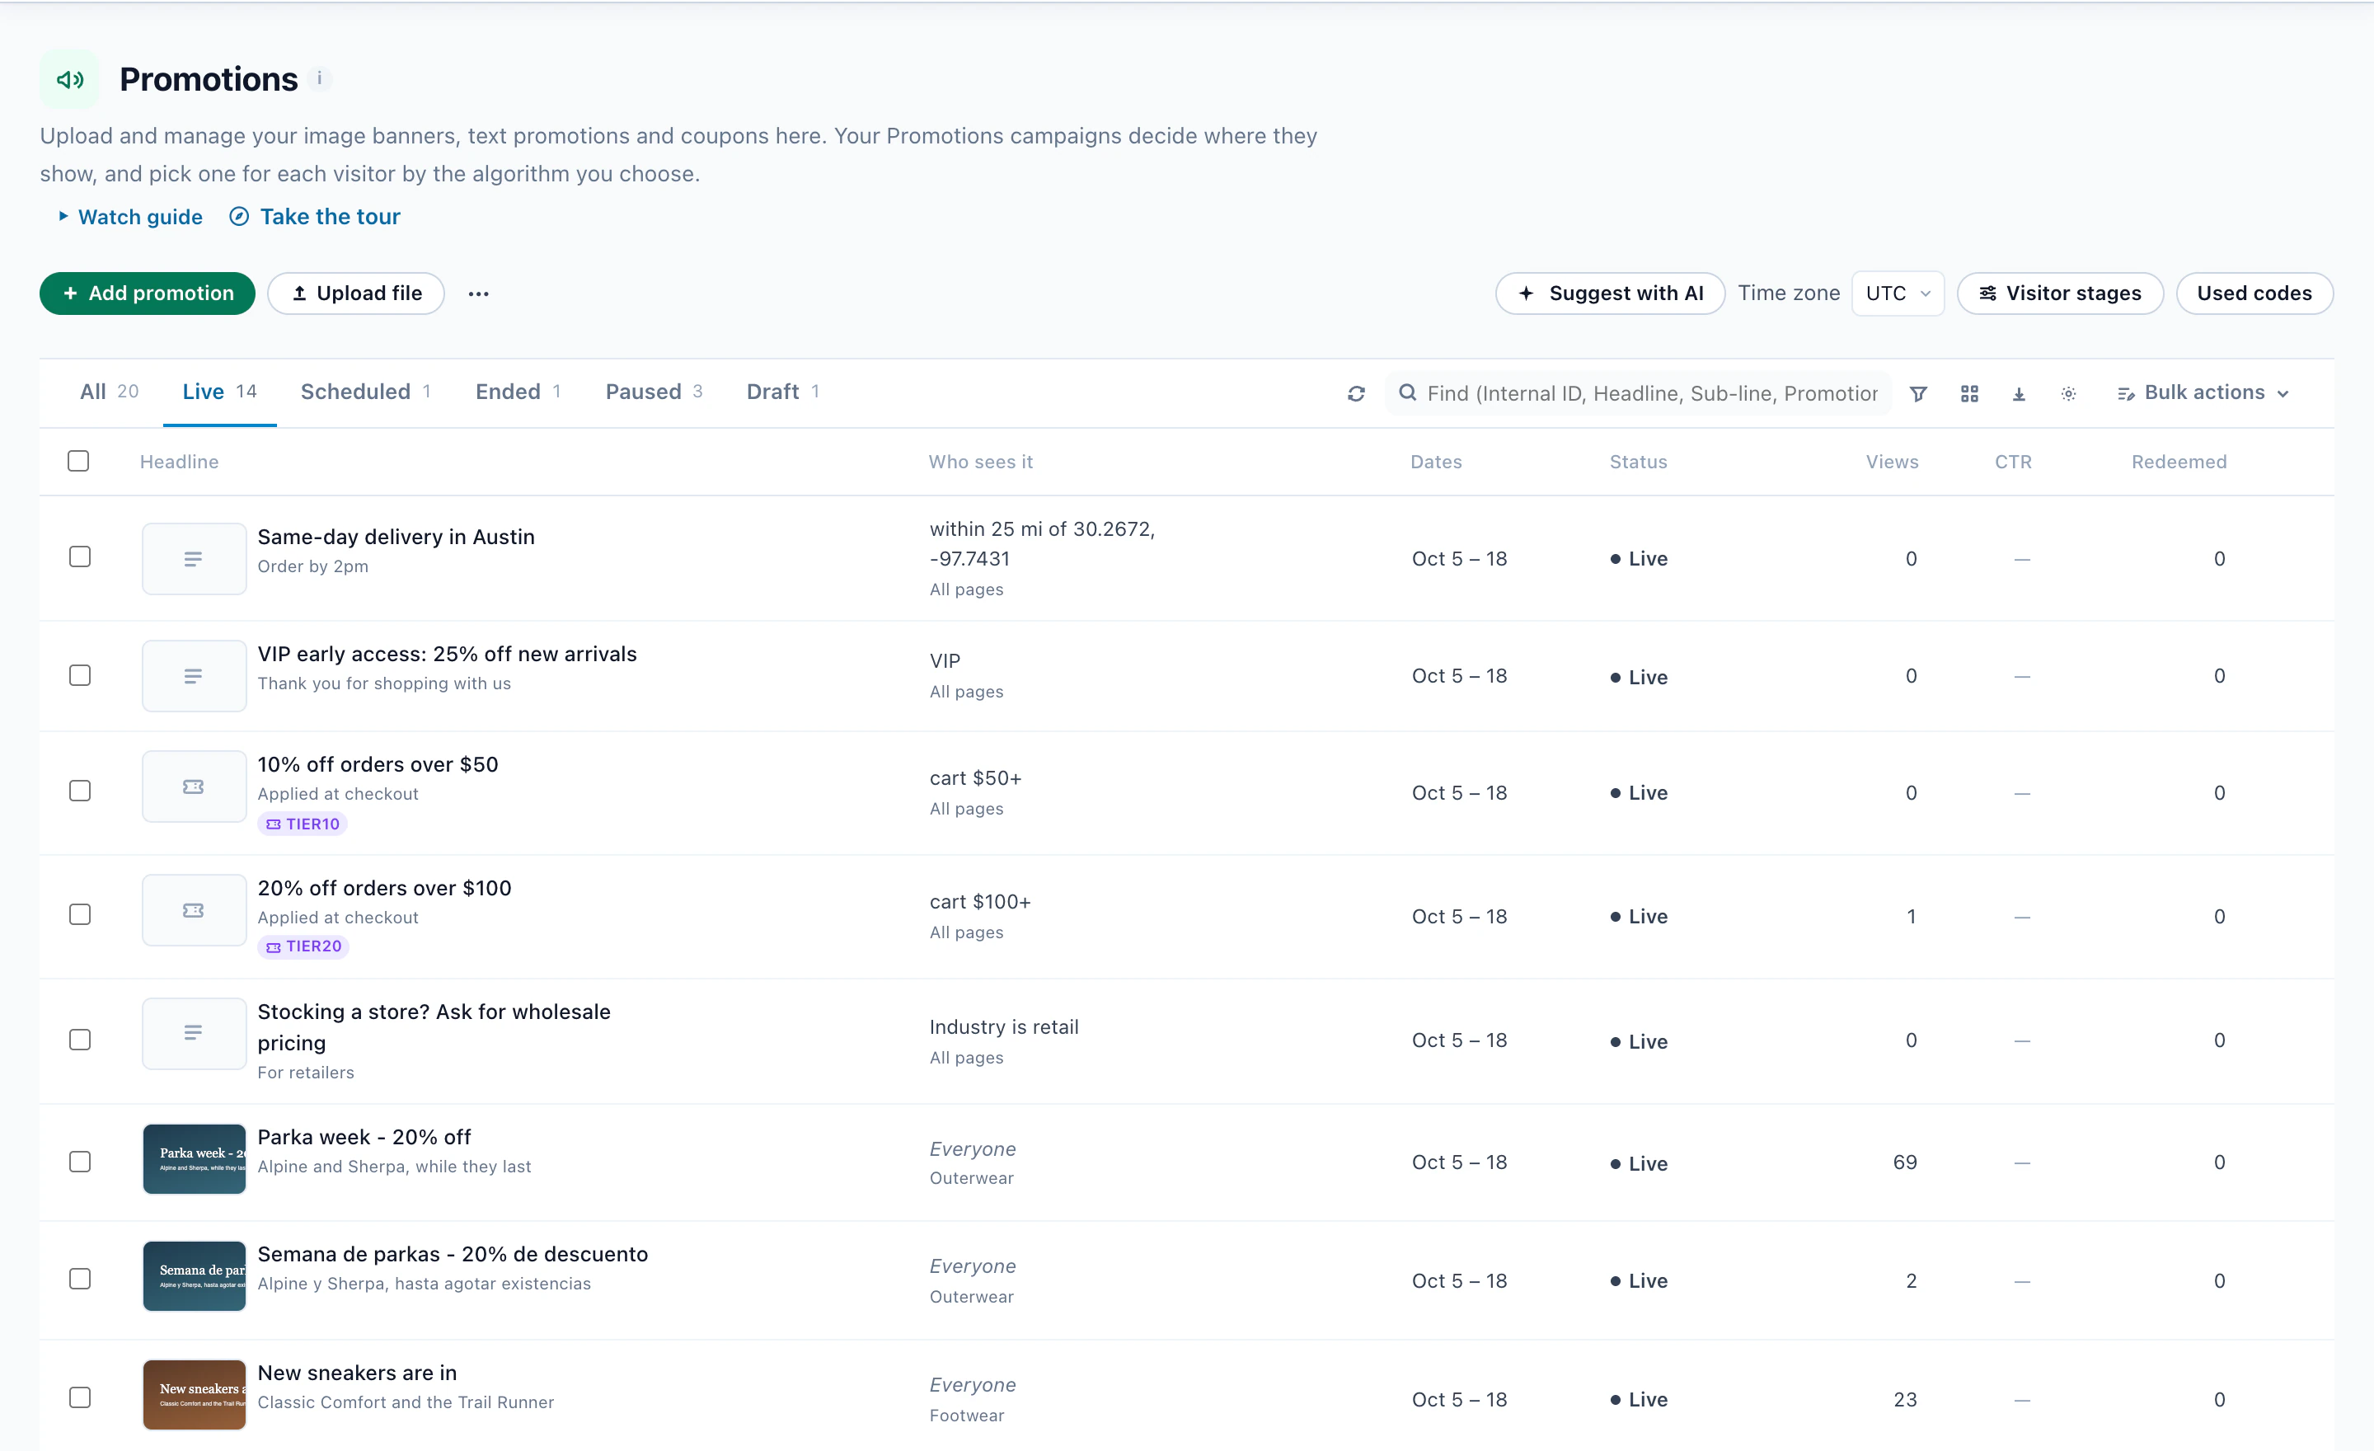Click the Upload file button
Image resolution: width=2374 pixels, height=1451 pixels.
356,293
